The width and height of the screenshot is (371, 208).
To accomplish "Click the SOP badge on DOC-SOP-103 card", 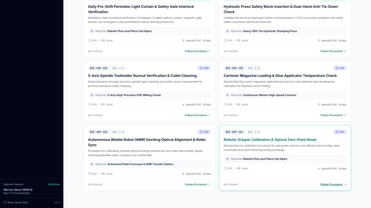I will [x=204, y=132].
